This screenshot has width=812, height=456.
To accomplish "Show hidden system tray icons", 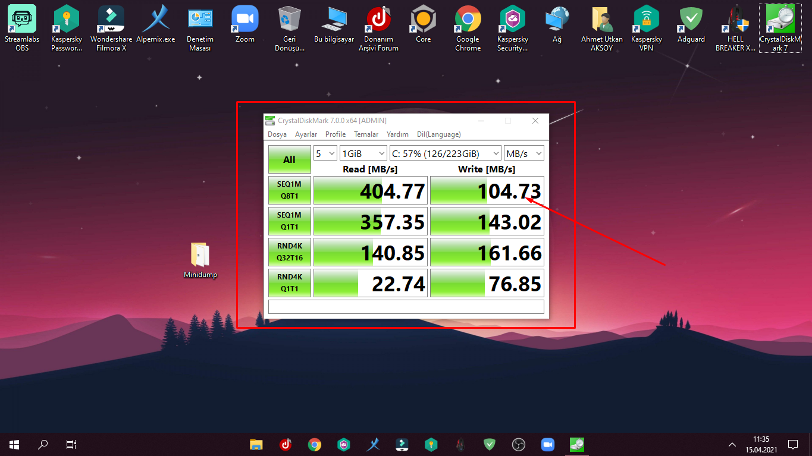I will click(732, 444).
